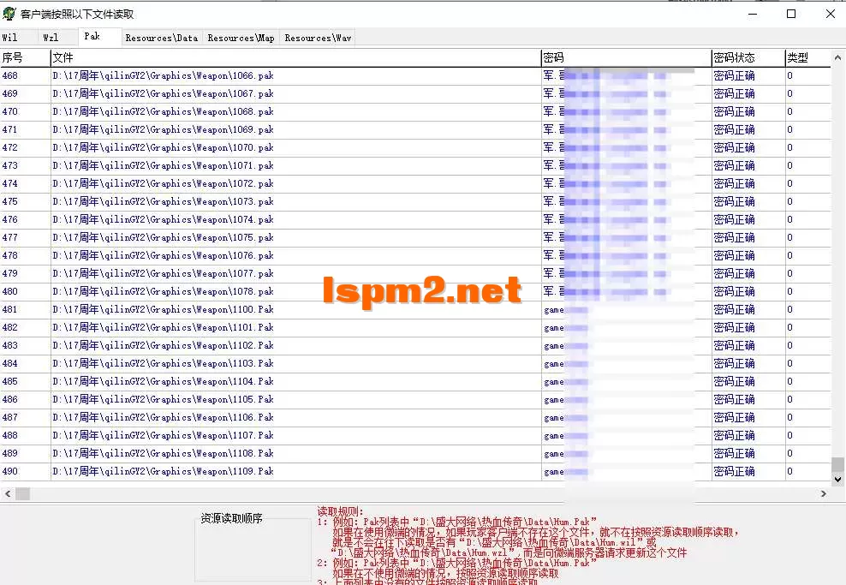Click the 序号 column header
The width and height of the screenshot is (846, 585).
pos(25,57)
